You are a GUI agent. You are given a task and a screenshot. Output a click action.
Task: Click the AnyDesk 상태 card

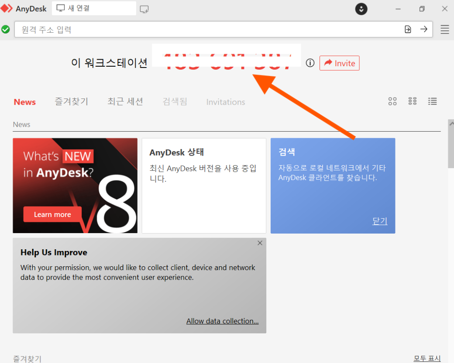[204, 186]
